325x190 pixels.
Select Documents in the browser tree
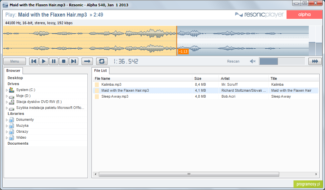pyautogui.click(x=18, y=143)
